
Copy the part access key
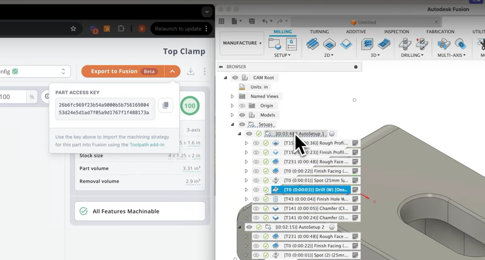point(165,105)
